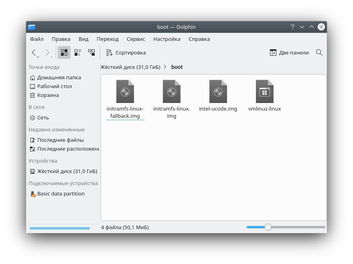Click the home icon beside Домашняя папка
The width and height of the screenshot is (353, 264).
pyautogui.click(x=32, y=78)
